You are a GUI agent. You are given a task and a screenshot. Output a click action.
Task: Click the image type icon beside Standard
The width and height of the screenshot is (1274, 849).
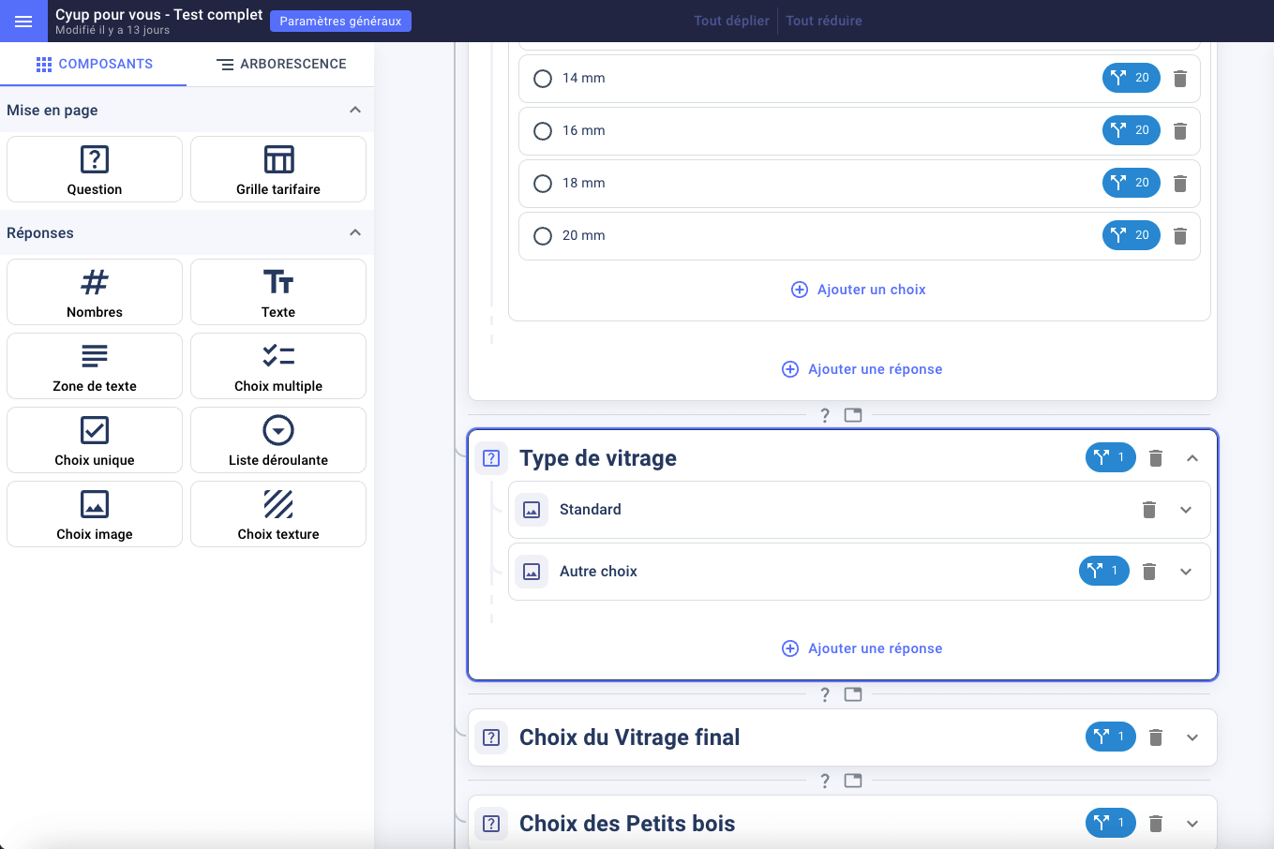(x=532, y=510)
